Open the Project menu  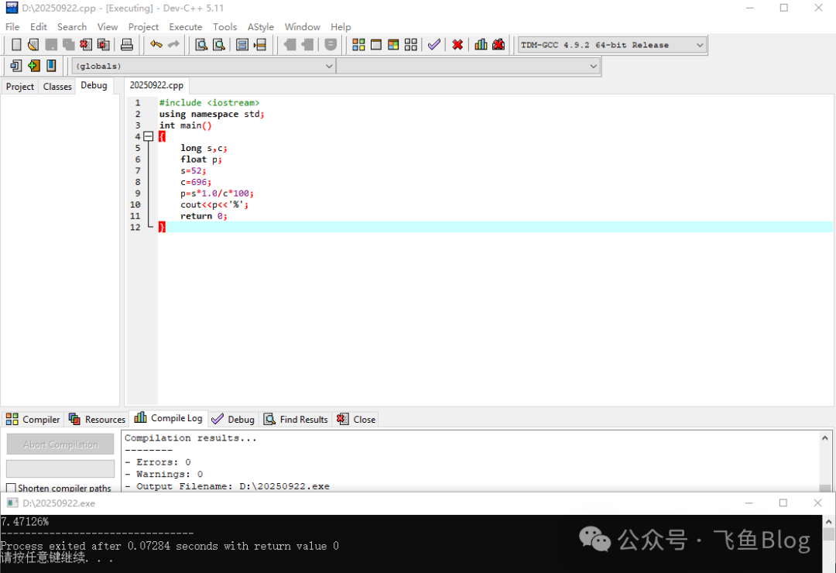[x=143, y=26]
